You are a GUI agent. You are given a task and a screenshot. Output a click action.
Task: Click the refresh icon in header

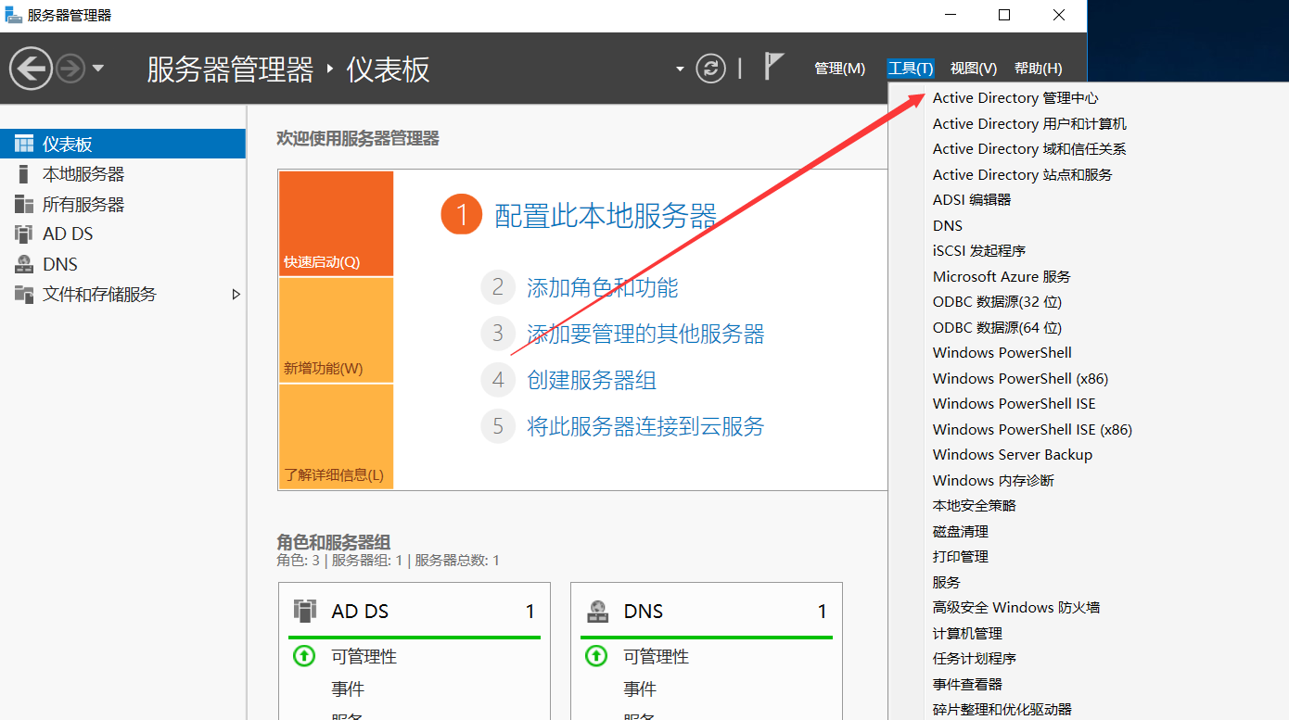(710, 69)
